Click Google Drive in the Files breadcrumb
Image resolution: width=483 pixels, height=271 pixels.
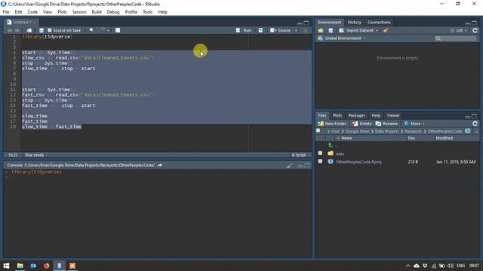357,132
